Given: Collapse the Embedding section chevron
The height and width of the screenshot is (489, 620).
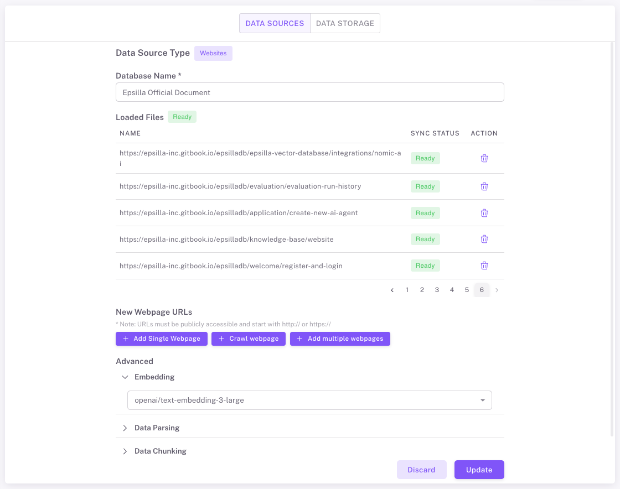Looking at the screenshot, I should (125, 377).
